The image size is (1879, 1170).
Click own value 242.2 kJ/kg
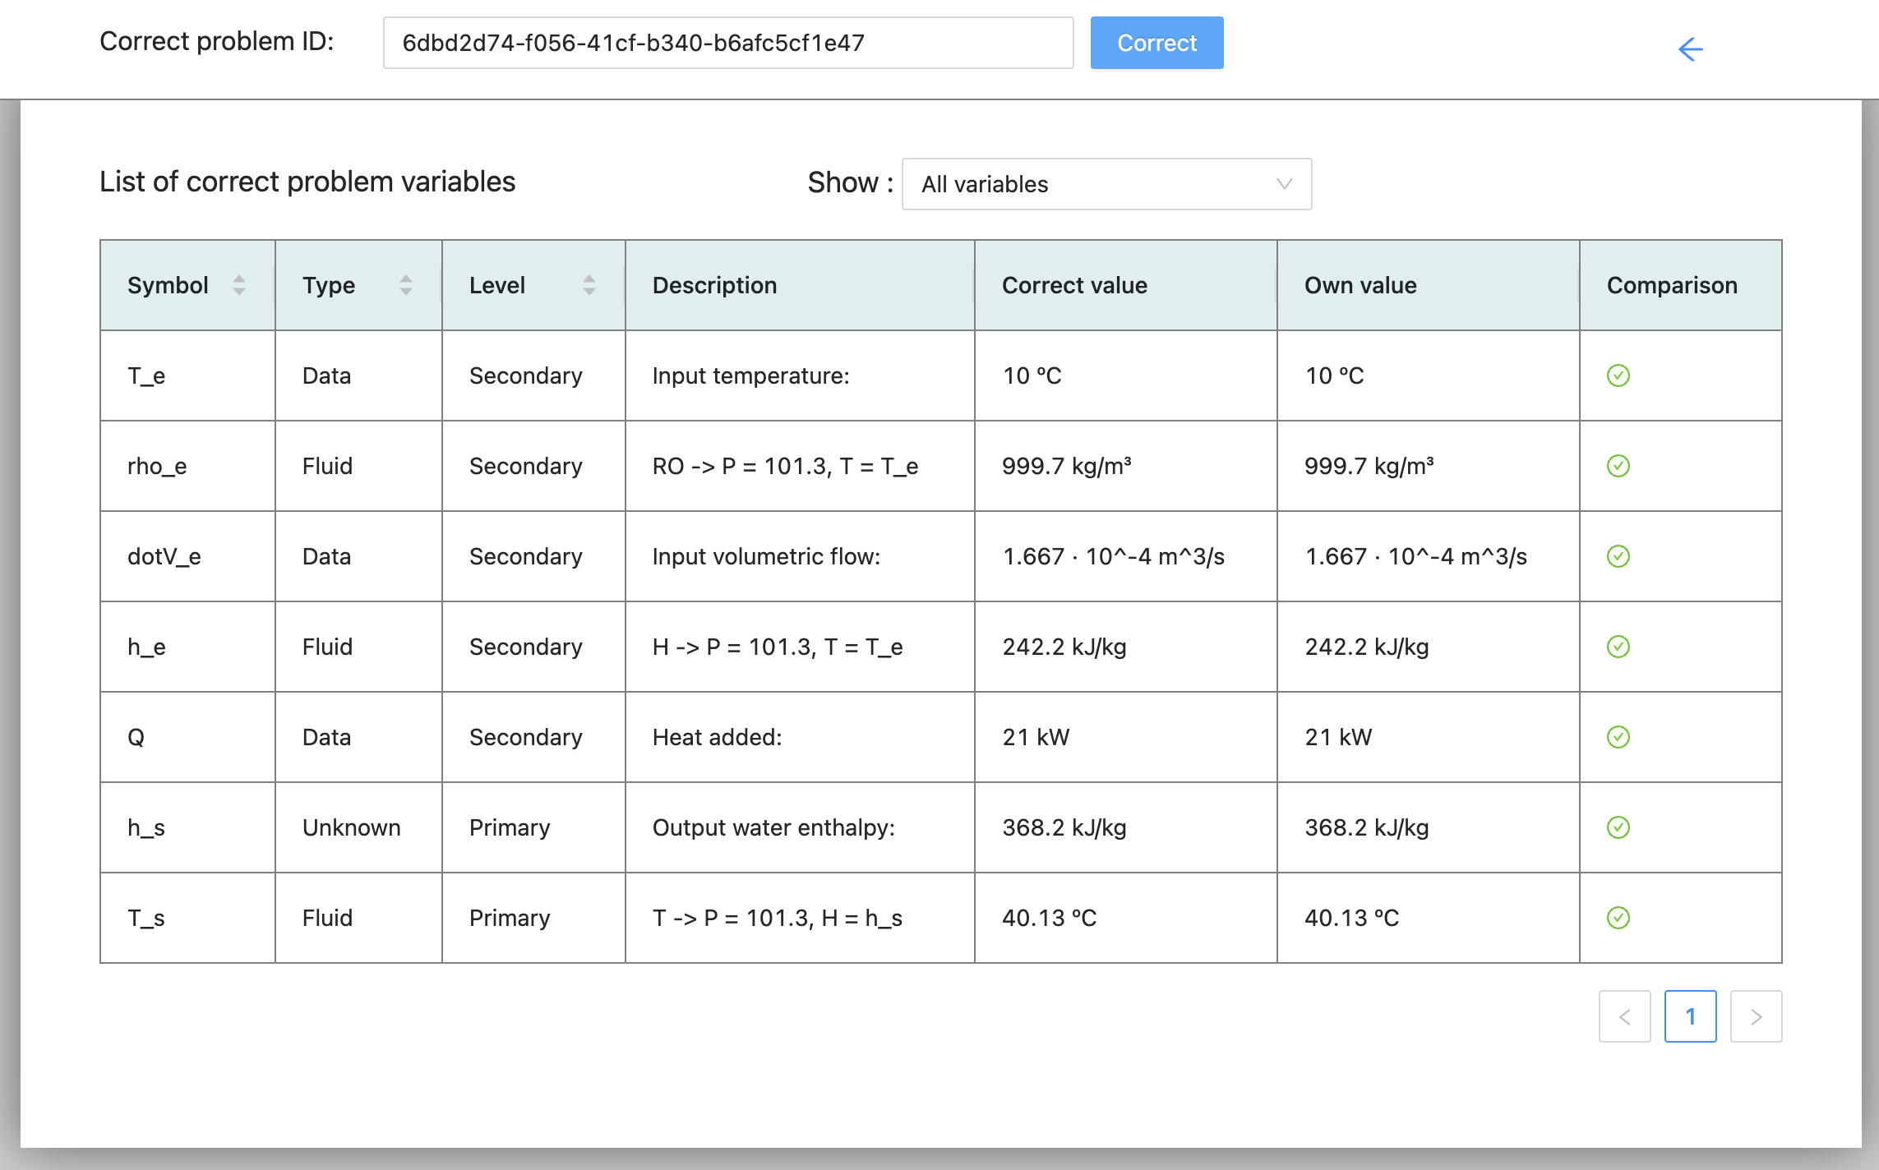pos(1367,647)
